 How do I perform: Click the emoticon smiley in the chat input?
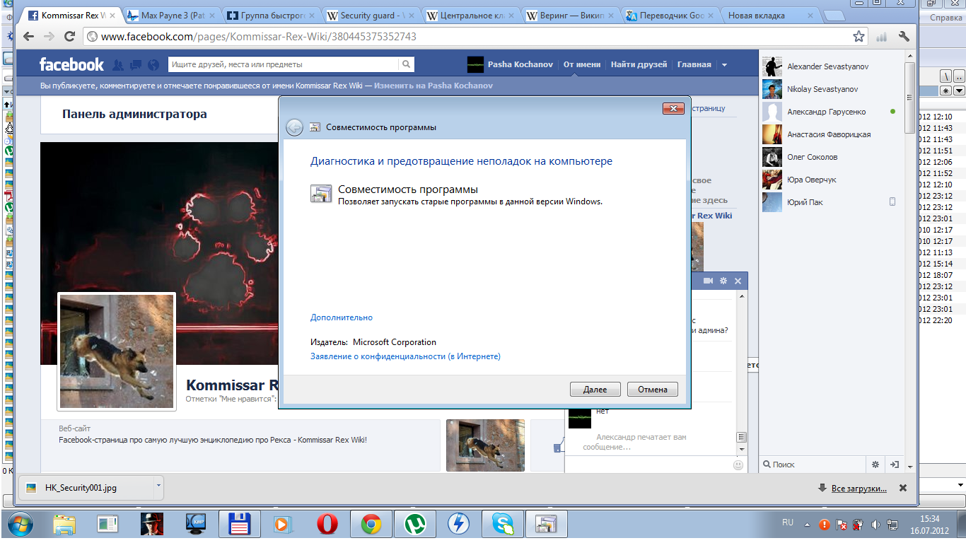click(738, 465)
